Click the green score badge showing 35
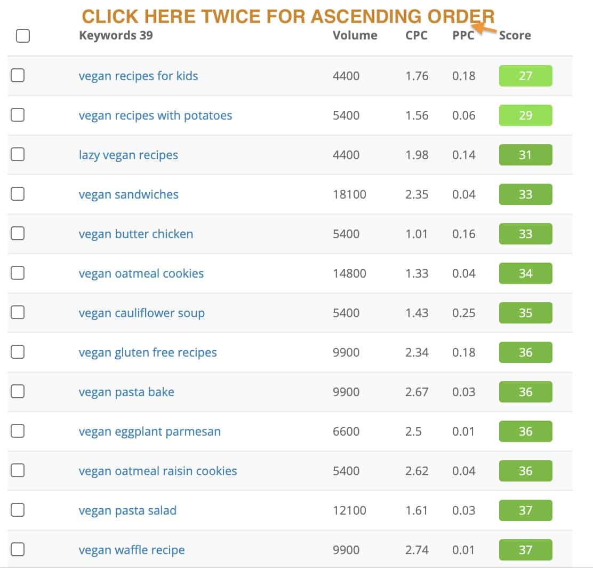This screenshot has height=568, width=593. (x=525, y=313)
